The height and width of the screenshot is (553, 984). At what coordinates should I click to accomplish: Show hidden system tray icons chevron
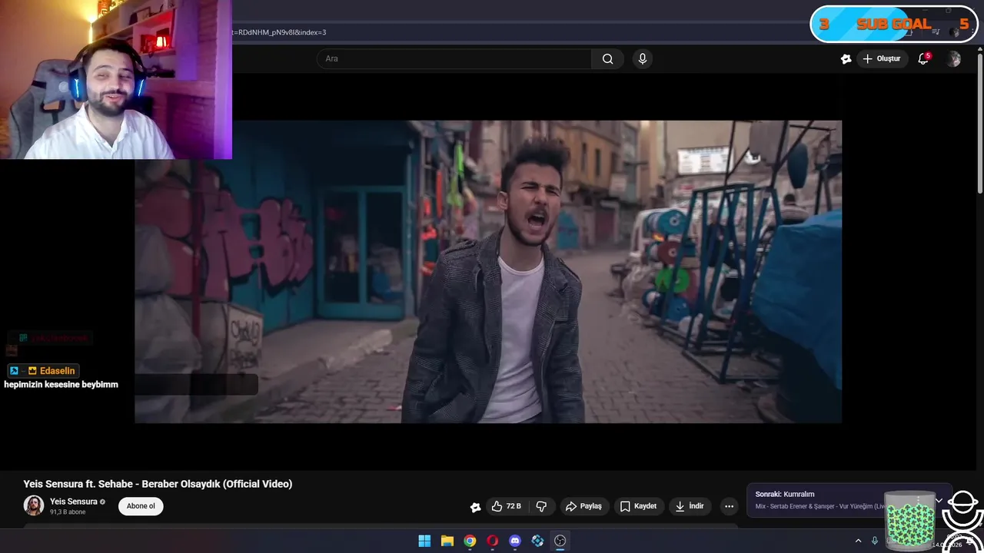tap(858, 541)
